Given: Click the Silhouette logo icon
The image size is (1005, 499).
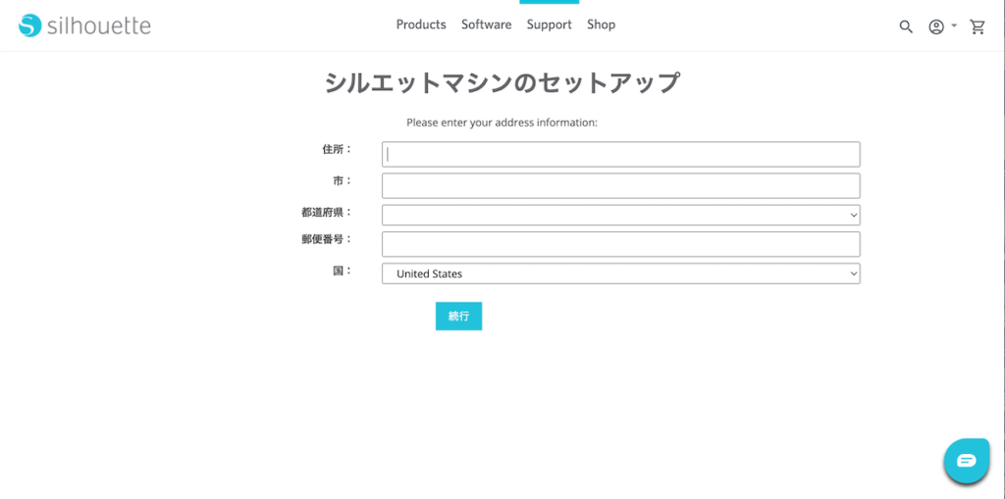Looking at the screenshot, I should point(30,25).
